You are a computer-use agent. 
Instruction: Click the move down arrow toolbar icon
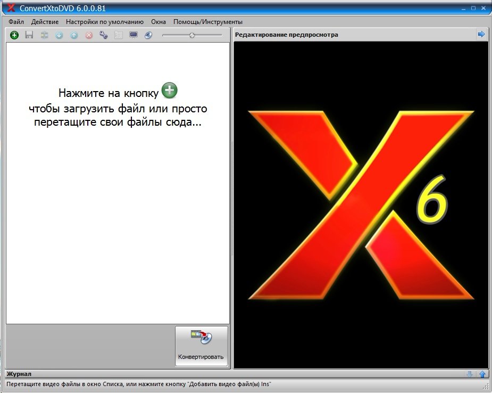tap(59, 35)
